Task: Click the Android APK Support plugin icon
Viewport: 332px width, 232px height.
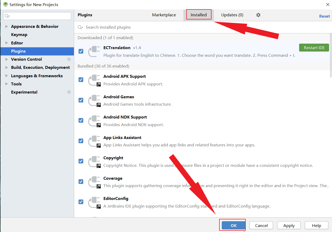Action: 94,80
